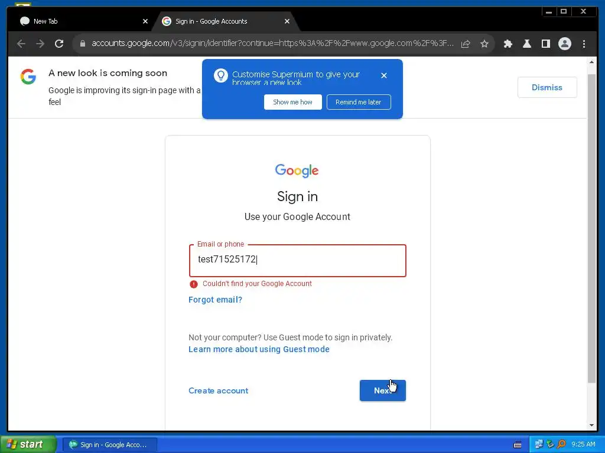
Task: Click the lightbulb icon in Supermium popup
Action: (x=221, y=75)
